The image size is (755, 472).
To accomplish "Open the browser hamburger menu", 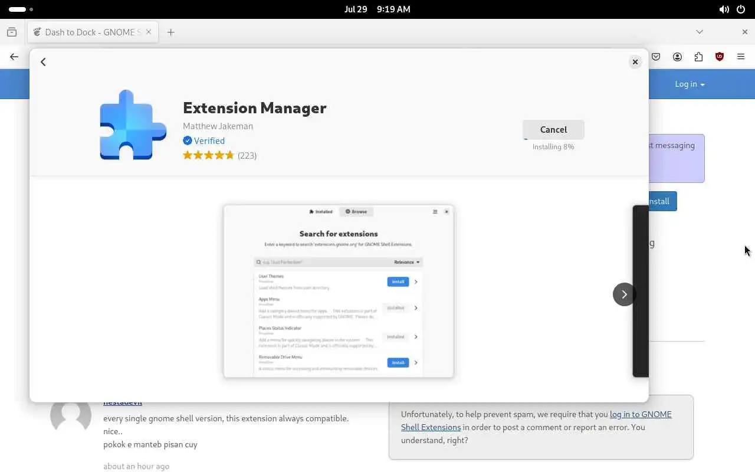I will (x=741, y=57).
